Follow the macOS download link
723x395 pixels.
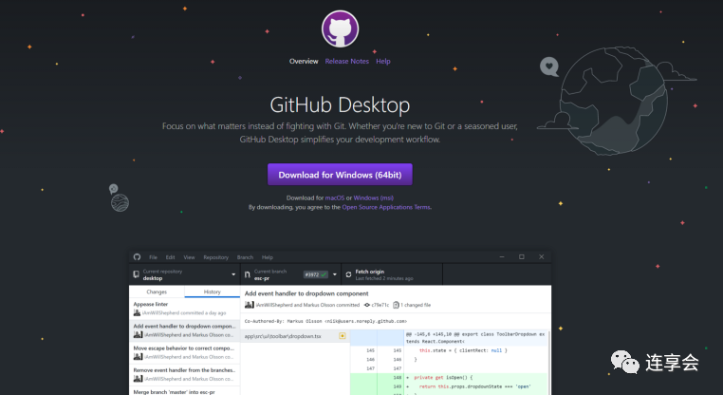click(x=335, y=197)
